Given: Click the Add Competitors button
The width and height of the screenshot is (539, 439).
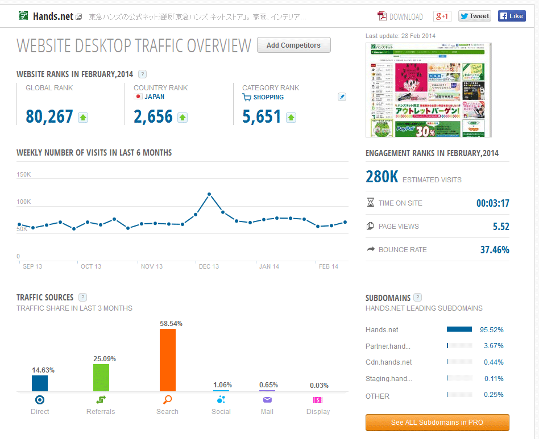Looking at the screenshot, I should 293,45.
